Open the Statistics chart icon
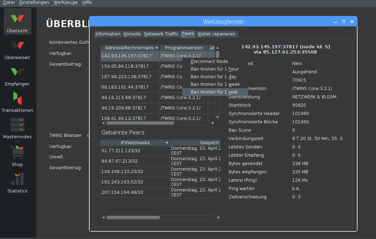 coord(17,183)
